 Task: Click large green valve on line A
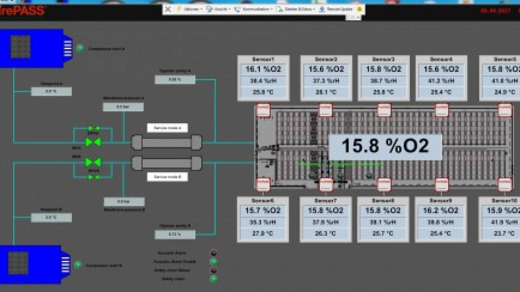[x=93, y=142]
